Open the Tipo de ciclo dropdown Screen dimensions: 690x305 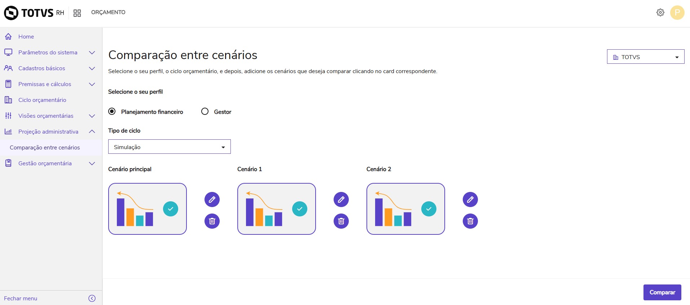(x=170, y=147)
